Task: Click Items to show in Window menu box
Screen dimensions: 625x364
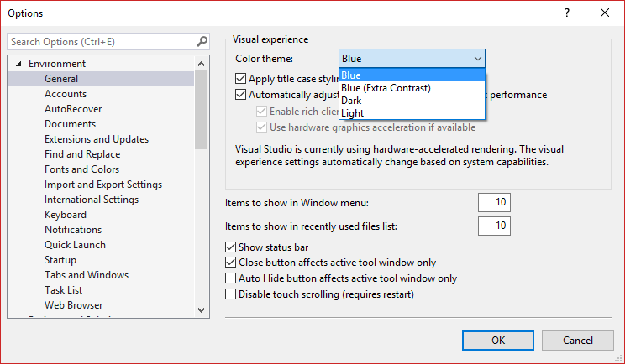Action: coord(494,202)
